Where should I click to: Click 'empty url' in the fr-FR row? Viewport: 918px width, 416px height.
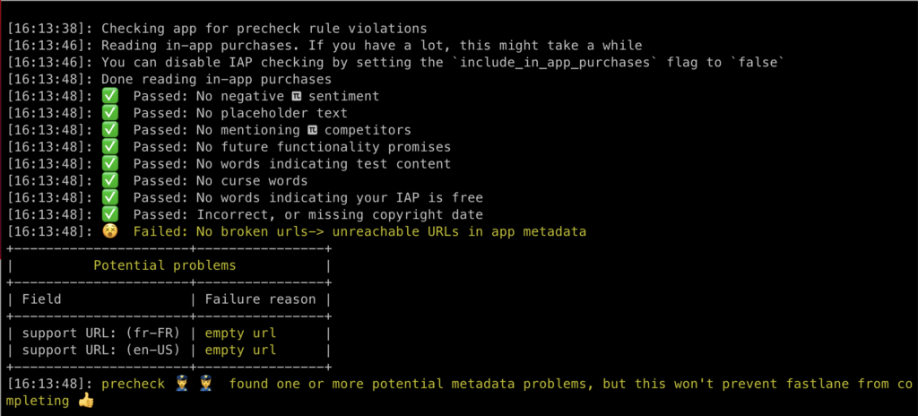pyautogui.click(x=240, y=334)
